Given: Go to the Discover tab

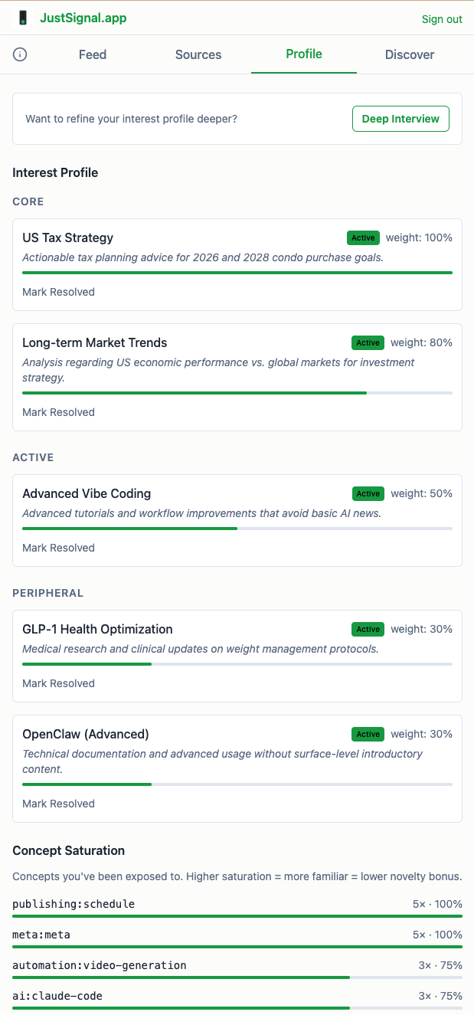Looking at the screenshot, I should 410,54.
